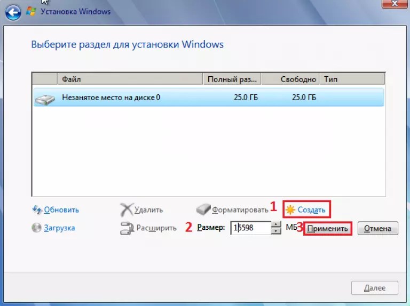Click the Удалить link

click(148, 210)
